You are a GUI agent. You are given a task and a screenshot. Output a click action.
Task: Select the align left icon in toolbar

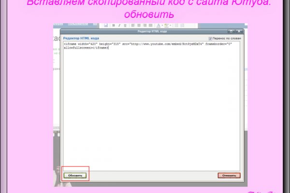pos(132,25)
